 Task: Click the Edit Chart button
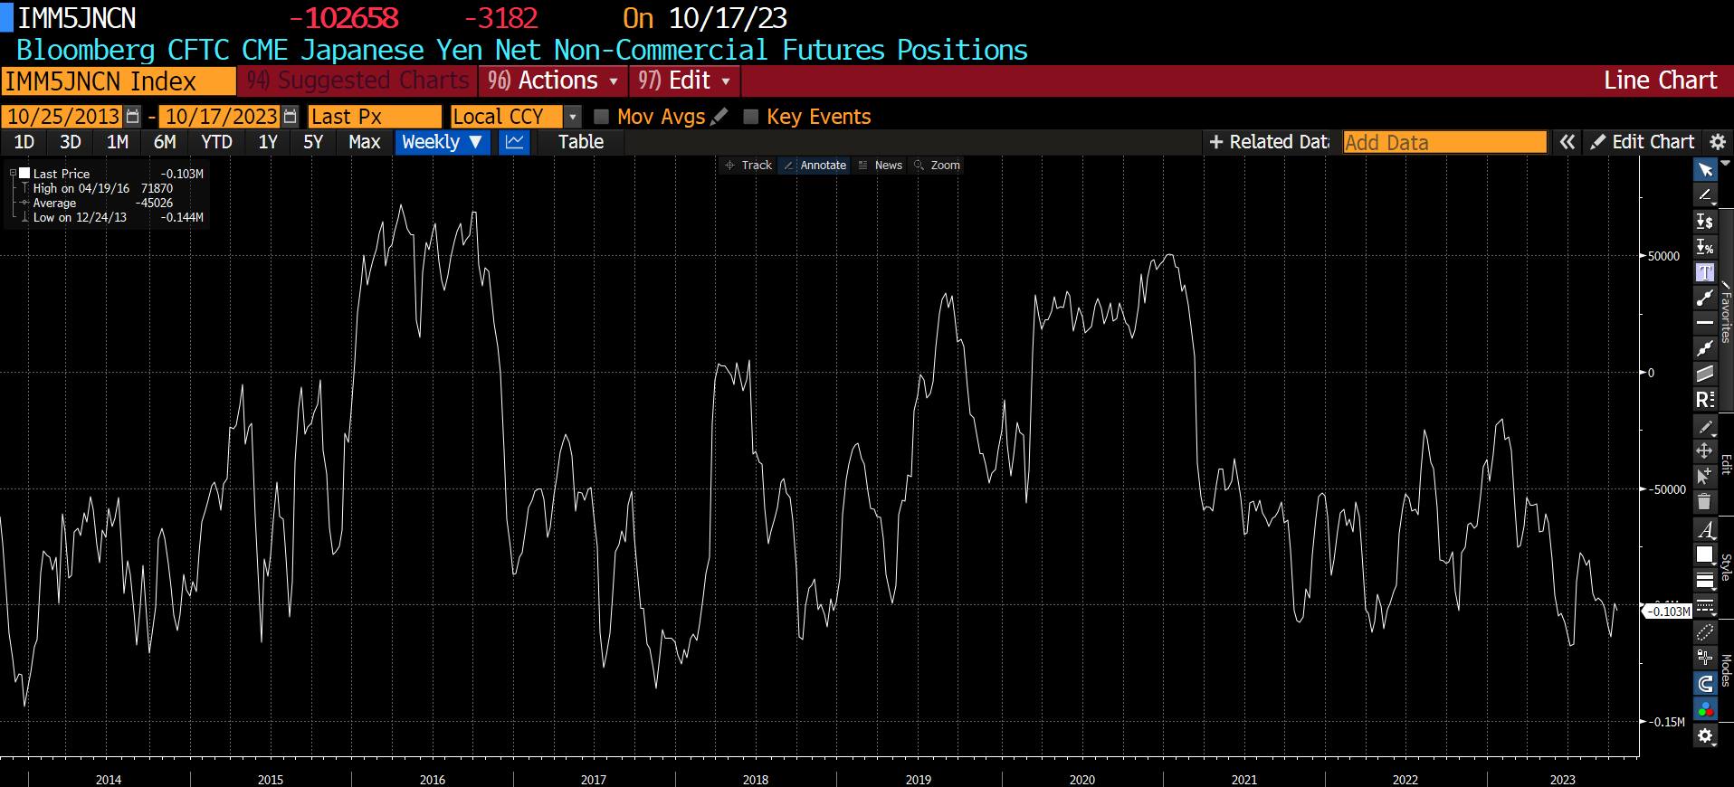[1643, 142]
